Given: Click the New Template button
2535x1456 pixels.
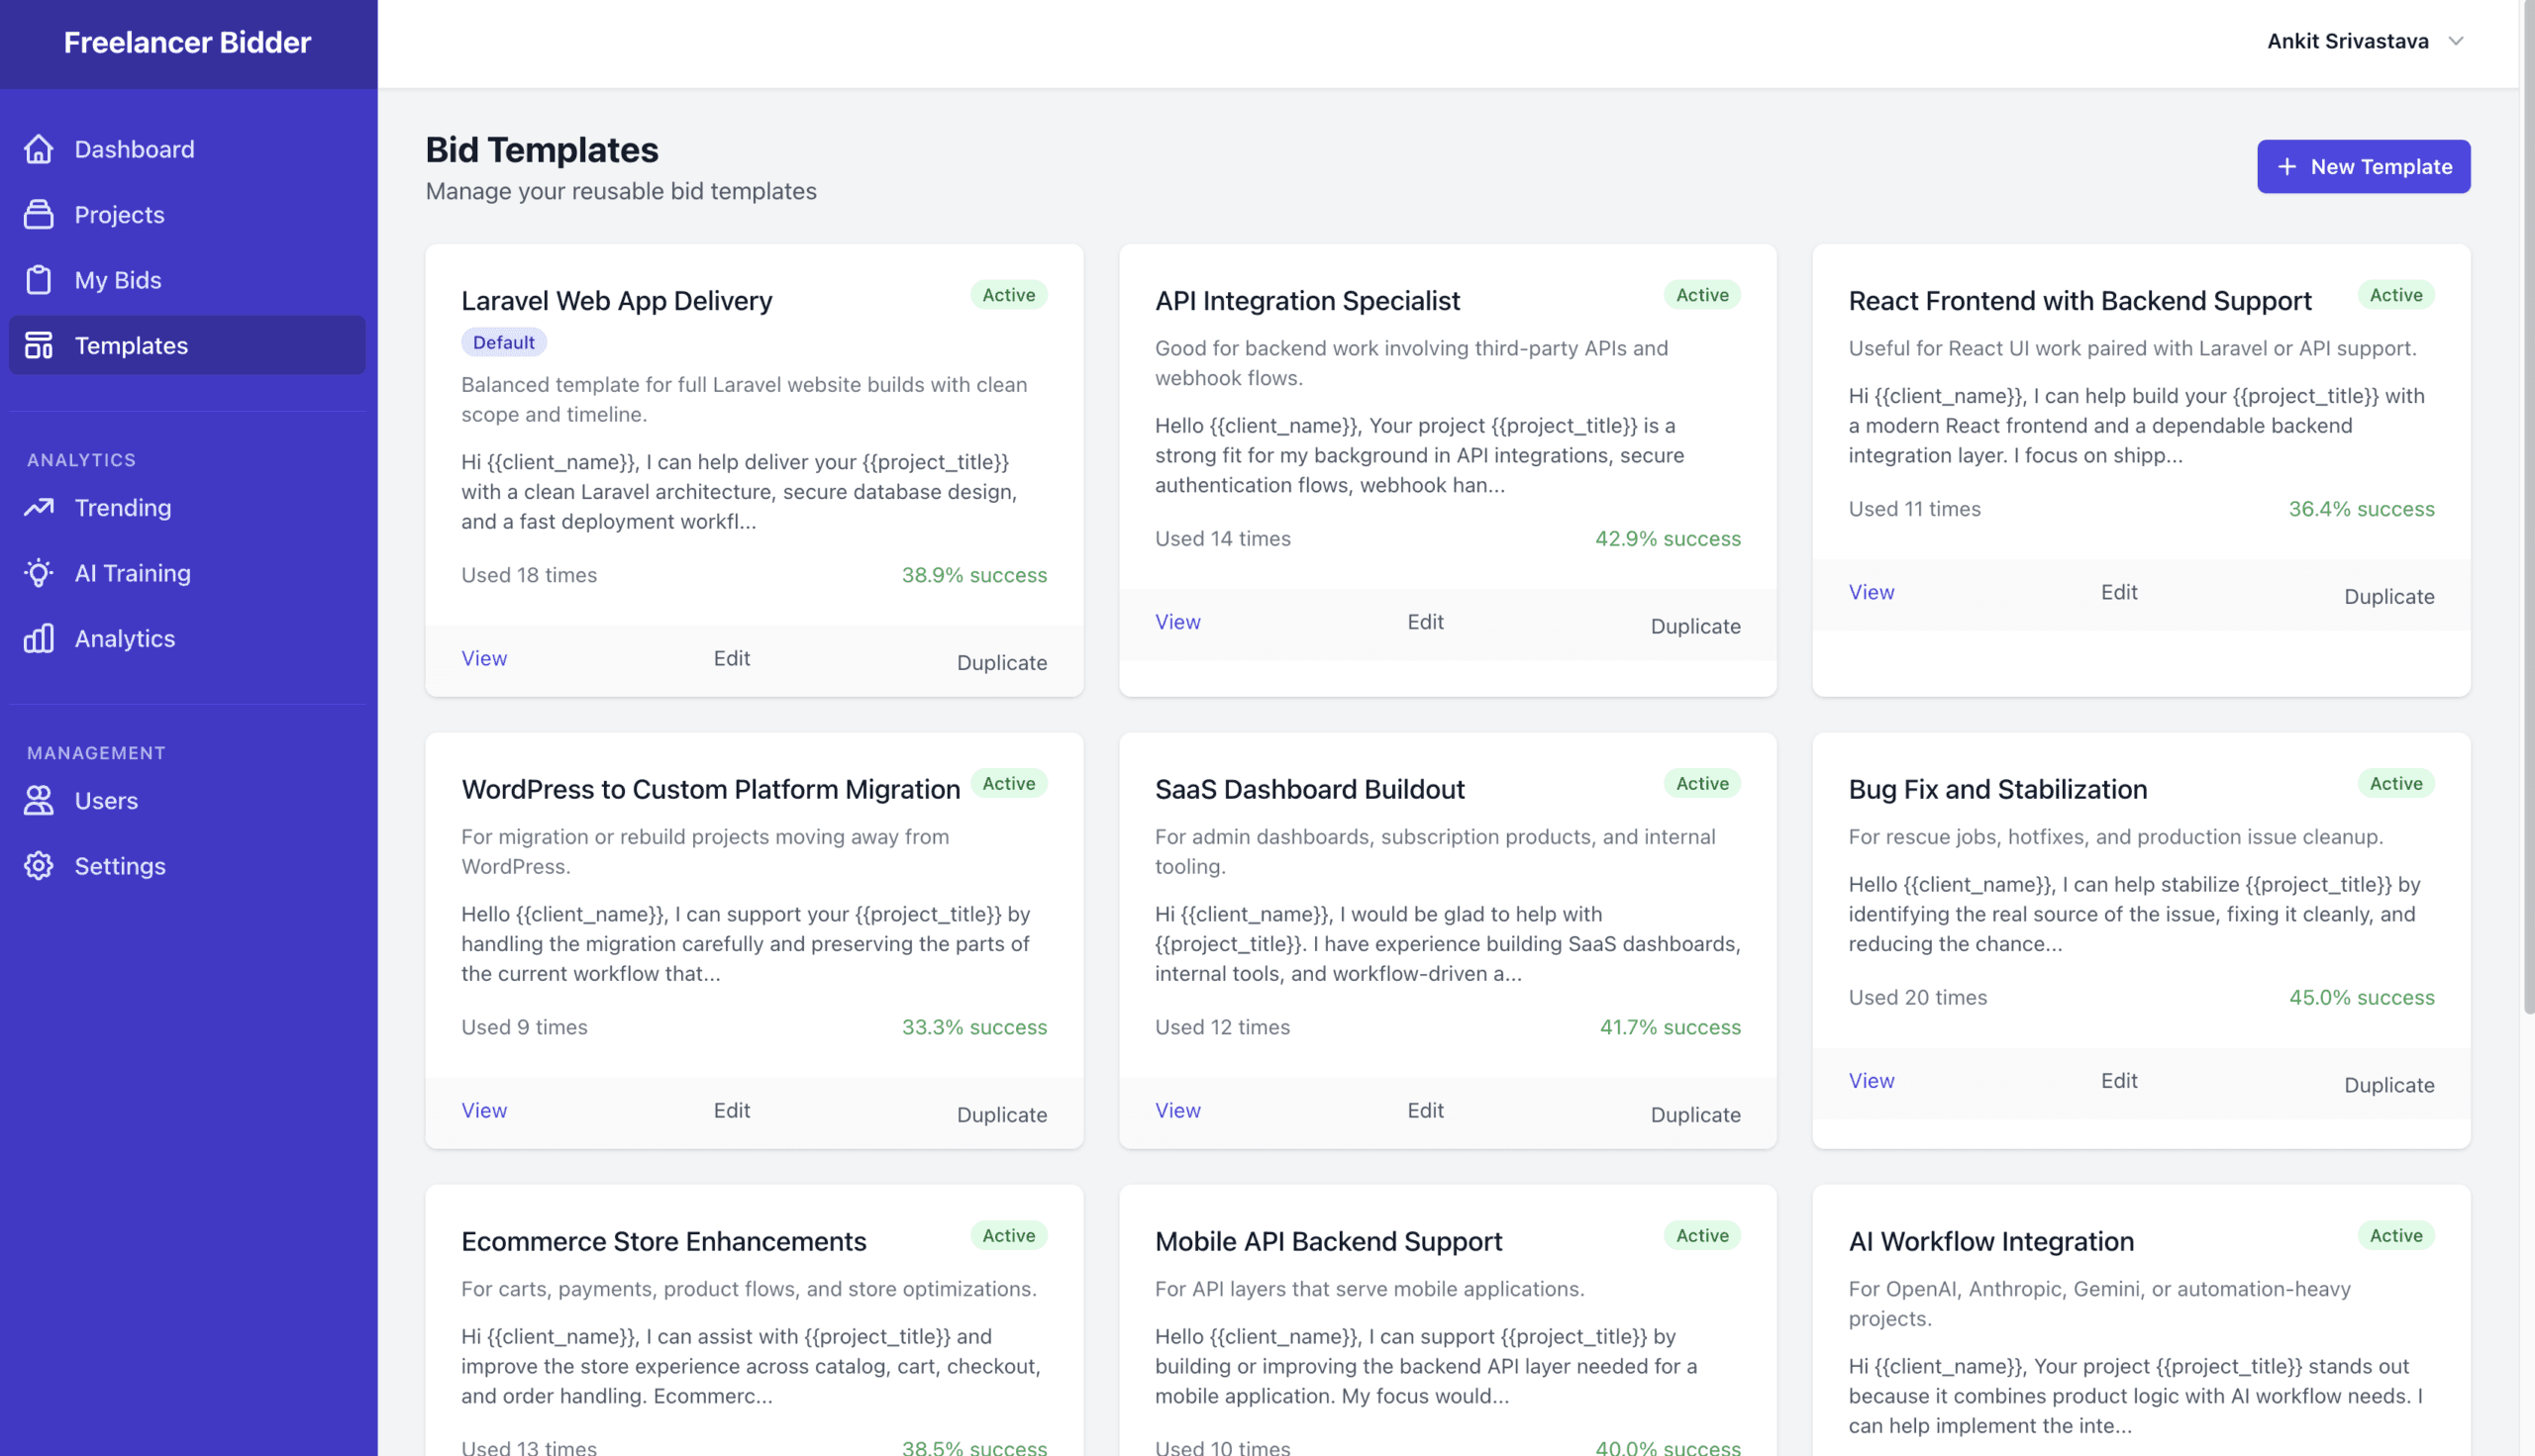Looking at the screenshot, I should click(x=2363, y=166).
